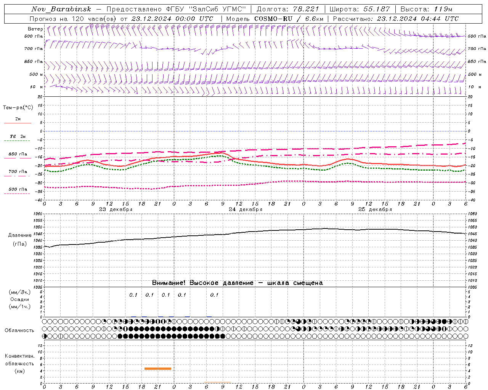Screen dimensions: 488x390
Task: Click the 'Td 2м' dew point legend entry
Action: (18, 136)
